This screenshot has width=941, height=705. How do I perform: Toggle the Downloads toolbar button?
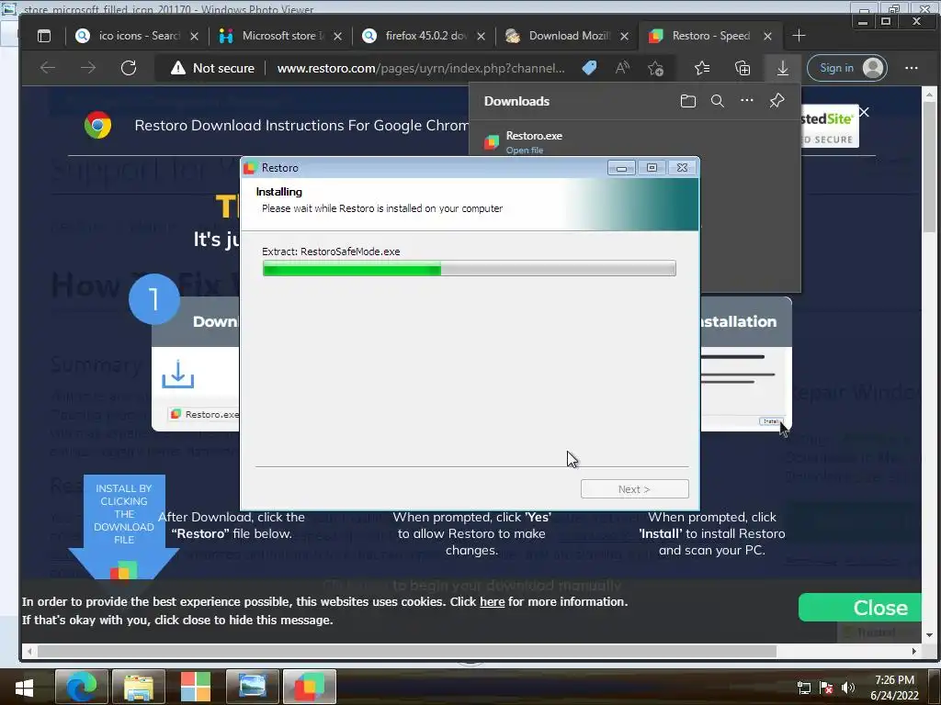click(x=783, y=68)
